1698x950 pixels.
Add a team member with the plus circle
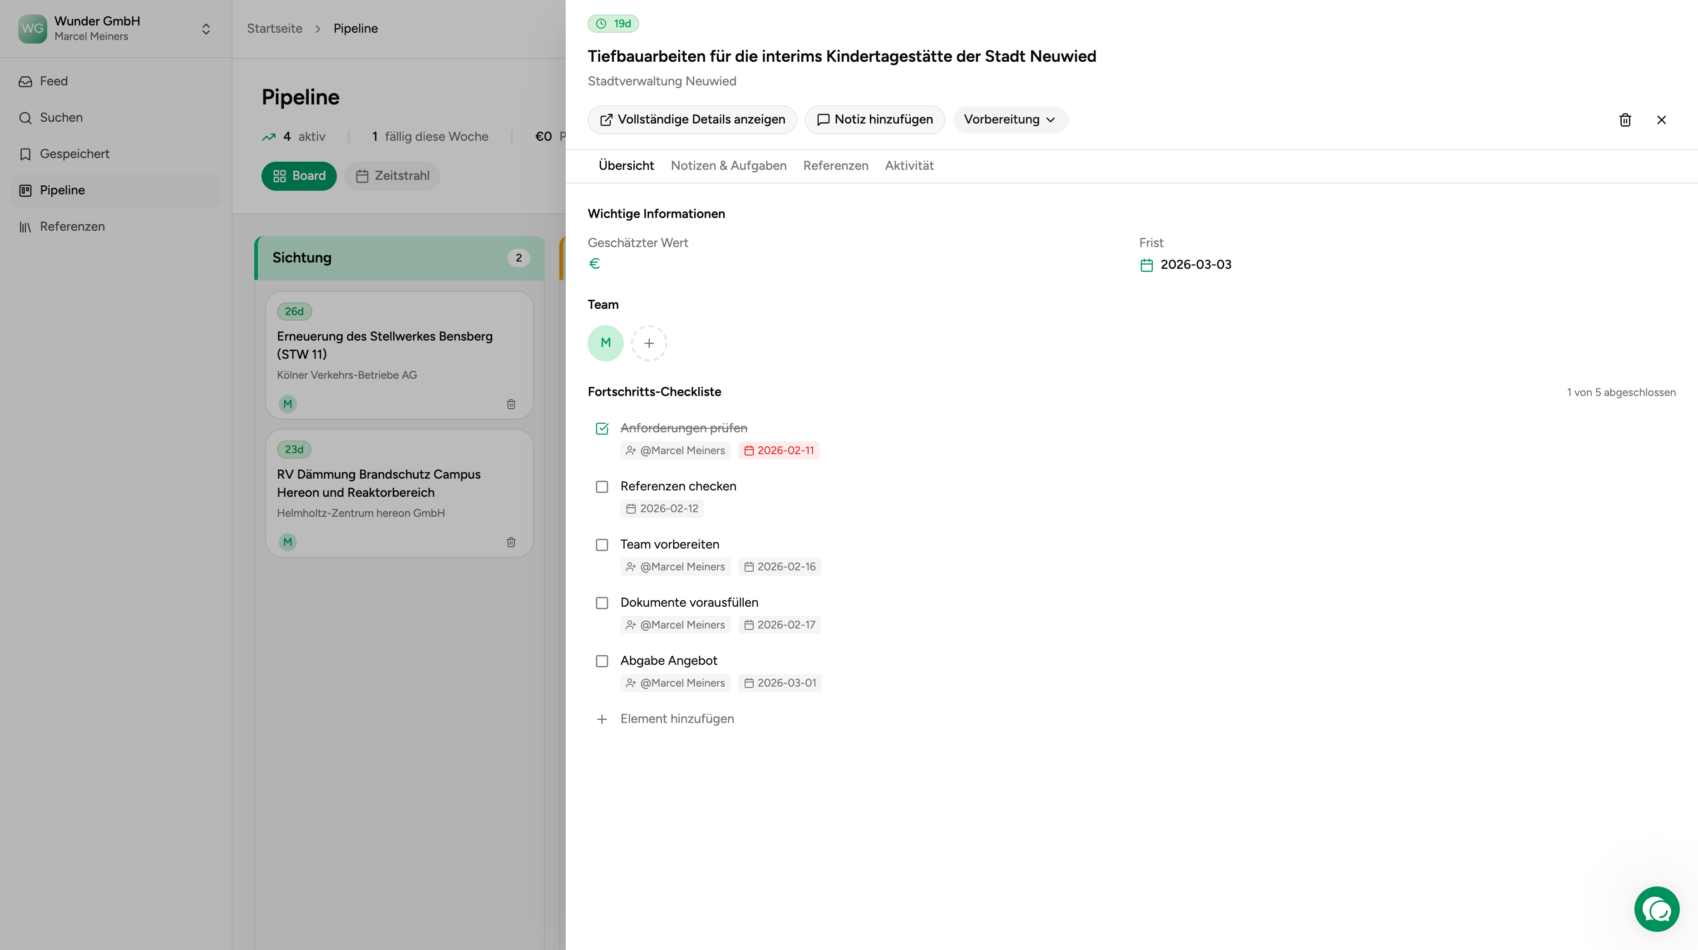click(649, 343)
